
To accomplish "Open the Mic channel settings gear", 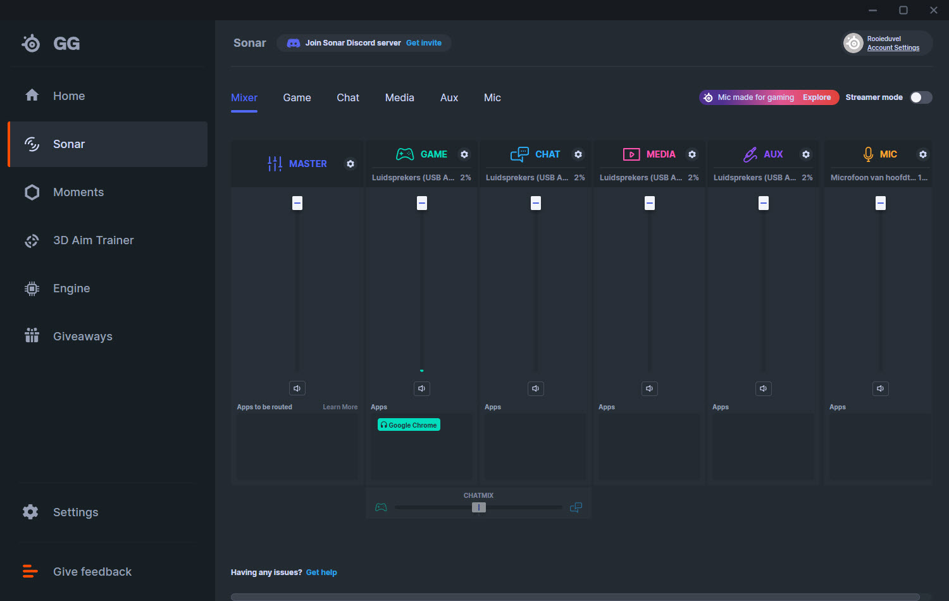I will [x=923, y=154].
